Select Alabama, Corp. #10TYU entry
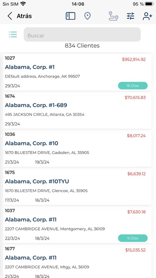Viewport: 156px width, 278px height. click(77, 187)
